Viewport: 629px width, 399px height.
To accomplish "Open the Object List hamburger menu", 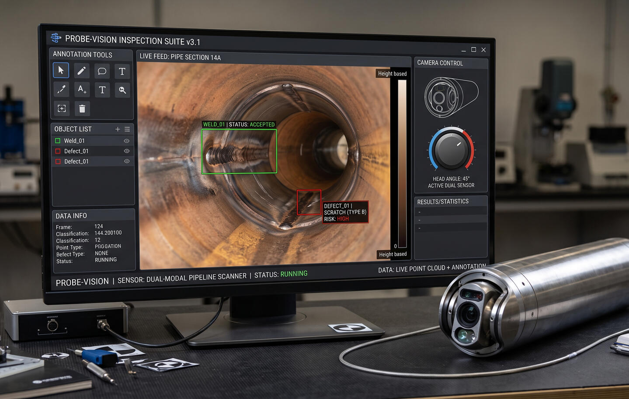I will [x=127, y=129].
